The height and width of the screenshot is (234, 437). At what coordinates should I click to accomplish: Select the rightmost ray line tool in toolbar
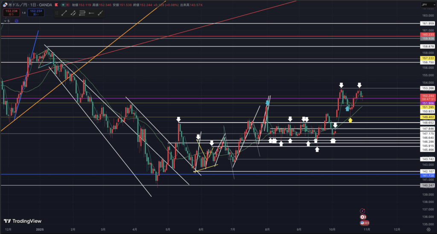pos(100,13)
